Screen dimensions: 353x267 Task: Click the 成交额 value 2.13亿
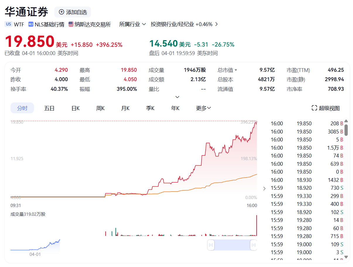coord(198,80)
